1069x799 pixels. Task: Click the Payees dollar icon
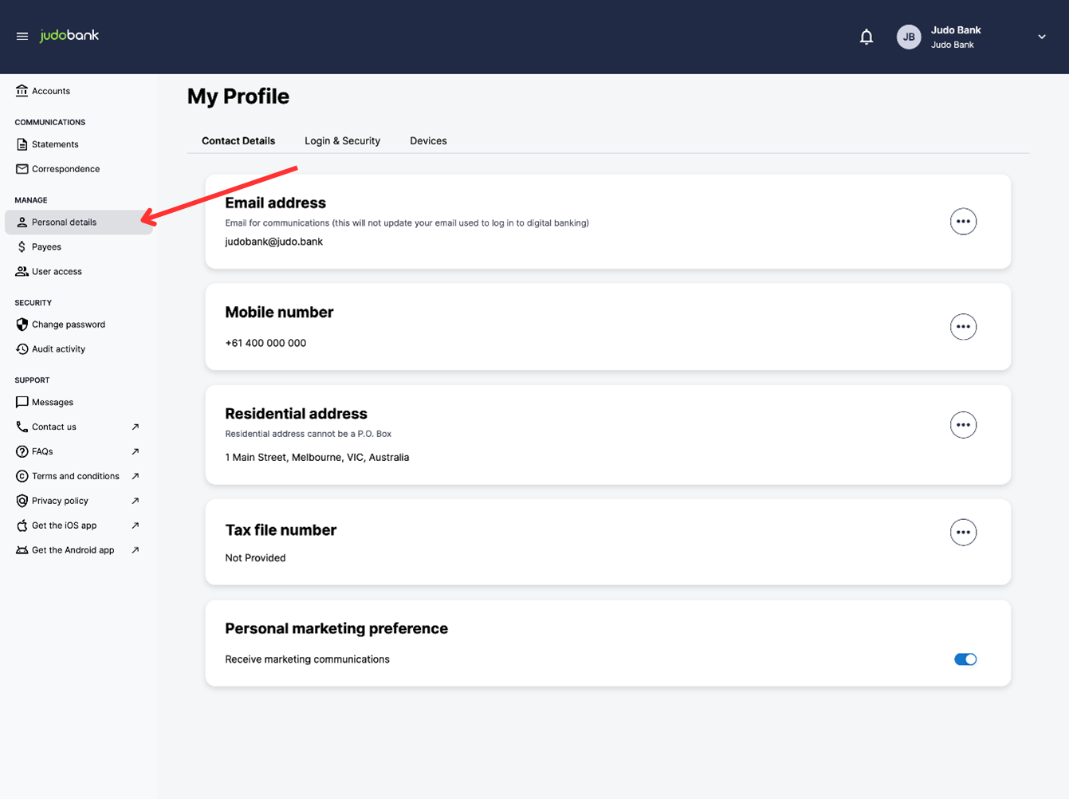click(22, 247)
